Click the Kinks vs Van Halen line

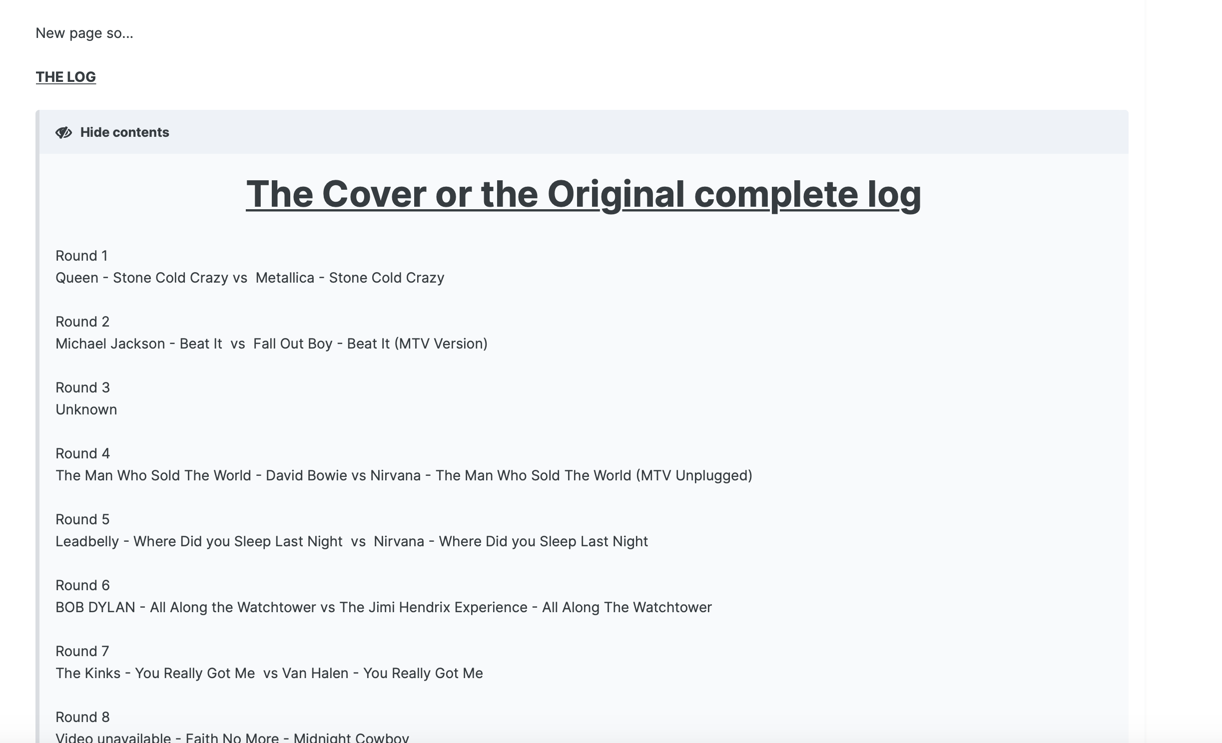[269, 673]
